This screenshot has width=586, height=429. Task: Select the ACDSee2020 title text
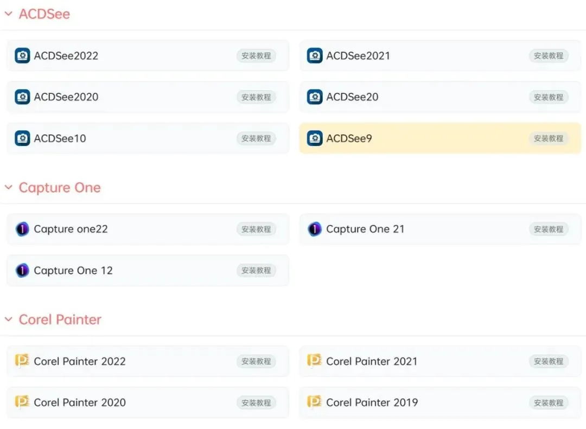tap(66, 97)
